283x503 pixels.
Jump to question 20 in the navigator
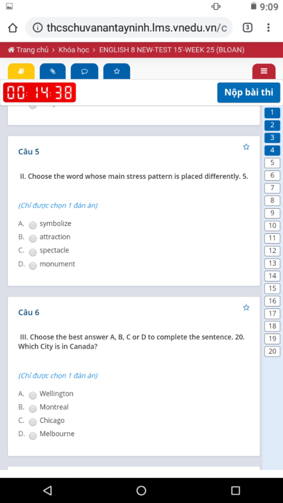[272, 351]
